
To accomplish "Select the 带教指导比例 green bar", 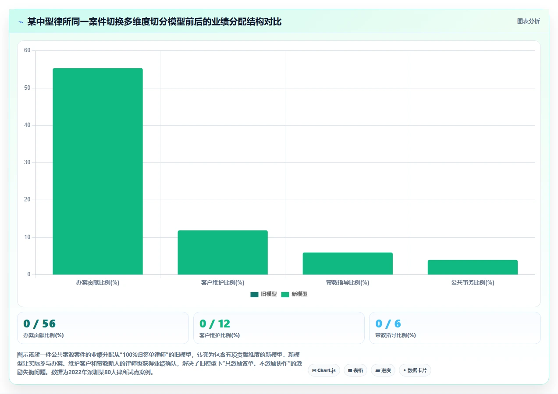I will tap(348, 264).
